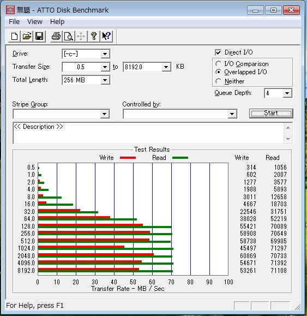Click the Write value 60869

(x=248, y=256)
